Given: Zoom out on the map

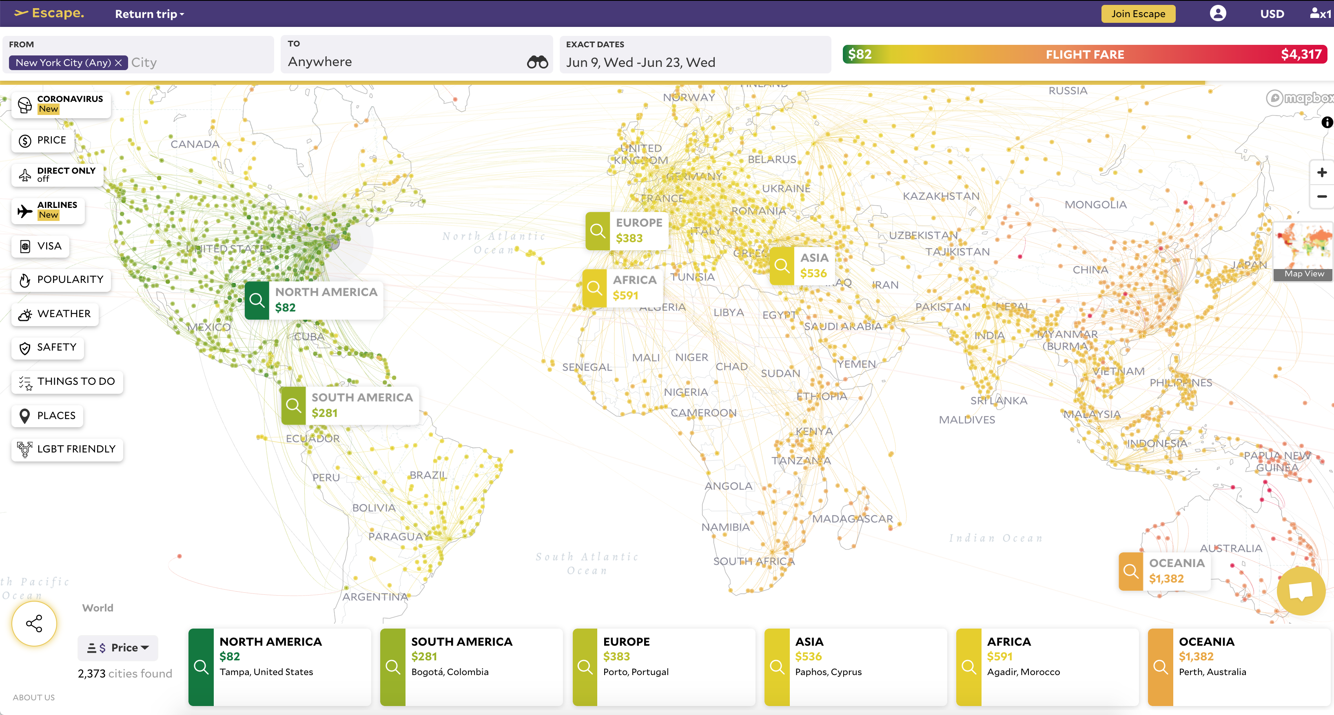Looking at the screenshot, I should [x=1322, y=196].
